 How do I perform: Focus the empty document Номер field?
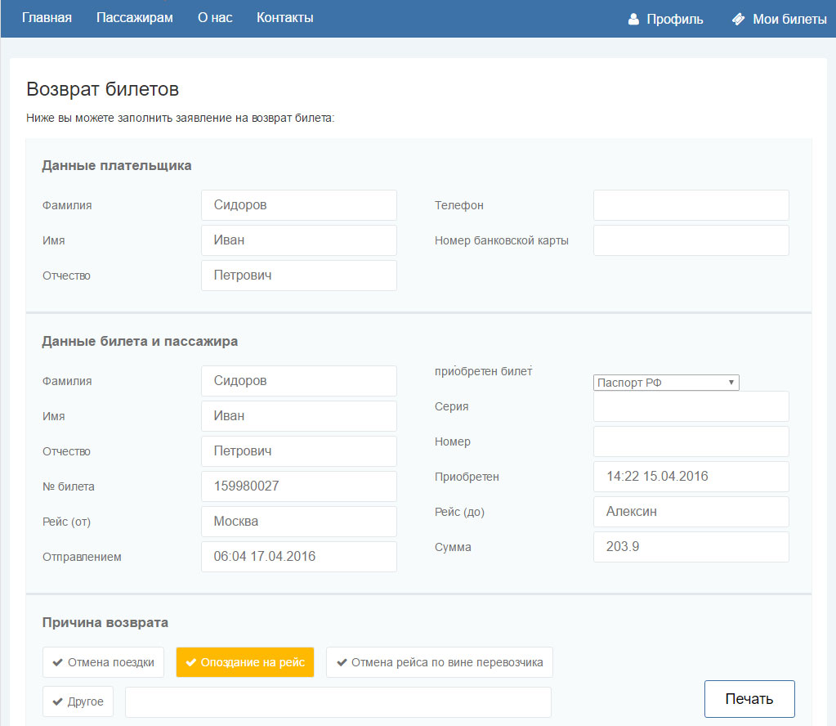coord(691,441)
